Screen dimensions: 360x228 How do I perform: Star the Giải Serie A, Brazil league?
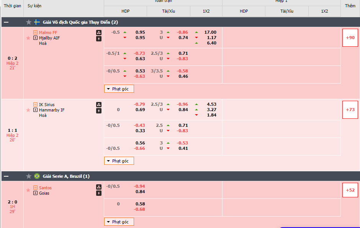tap(29, 176)
